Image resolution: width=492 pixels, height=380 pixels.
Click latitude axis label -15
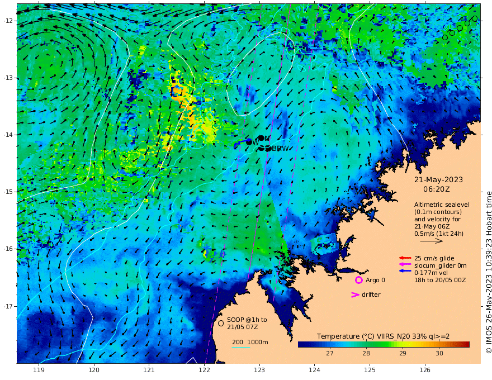click(8, 192)
